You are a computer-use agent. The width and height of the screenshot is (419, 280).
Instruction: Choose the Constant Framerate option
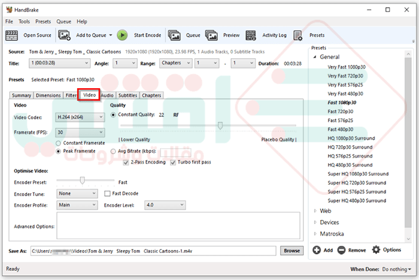(58, 143)
